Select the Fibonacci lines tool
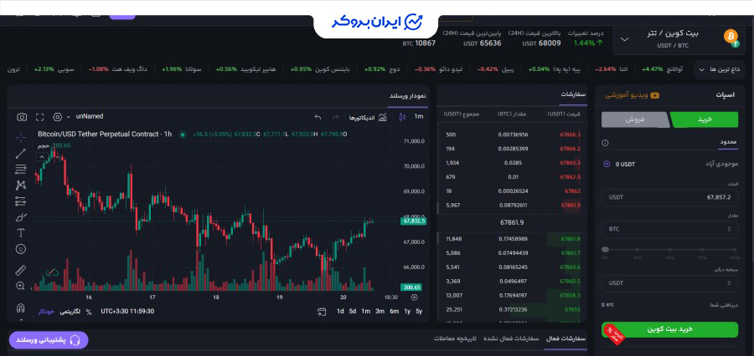The width and height of the screenshot is (754, 356). tap(21, 169)
